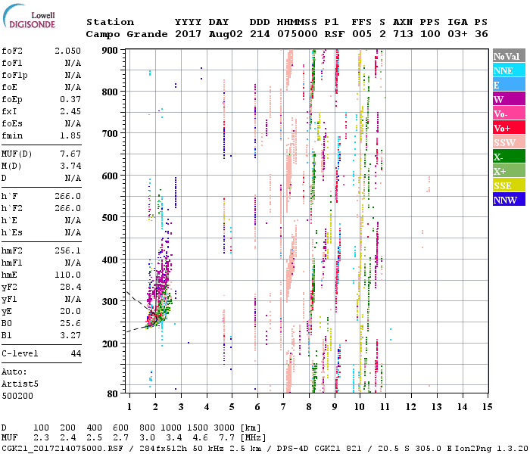Image resolution: width=530 pixels, height=454 pixels.
Task: Click the hmF1 N/A value
Action: (x=73, y=263)
